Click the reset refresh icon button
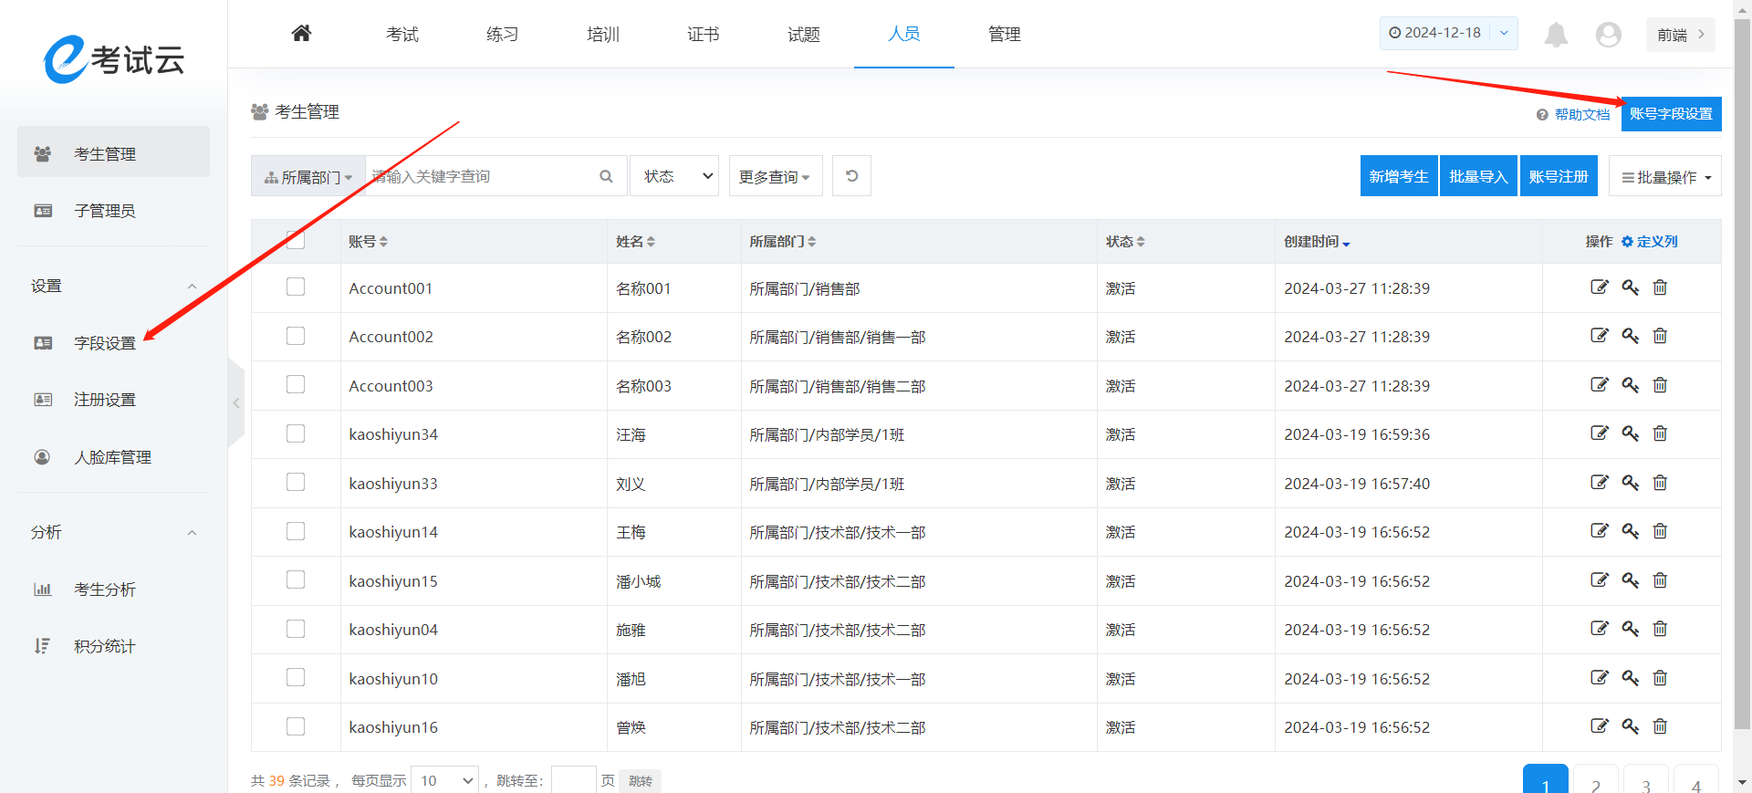This screenshot has height=793, width=1752. pyautogui.click(x=851, y=176)
